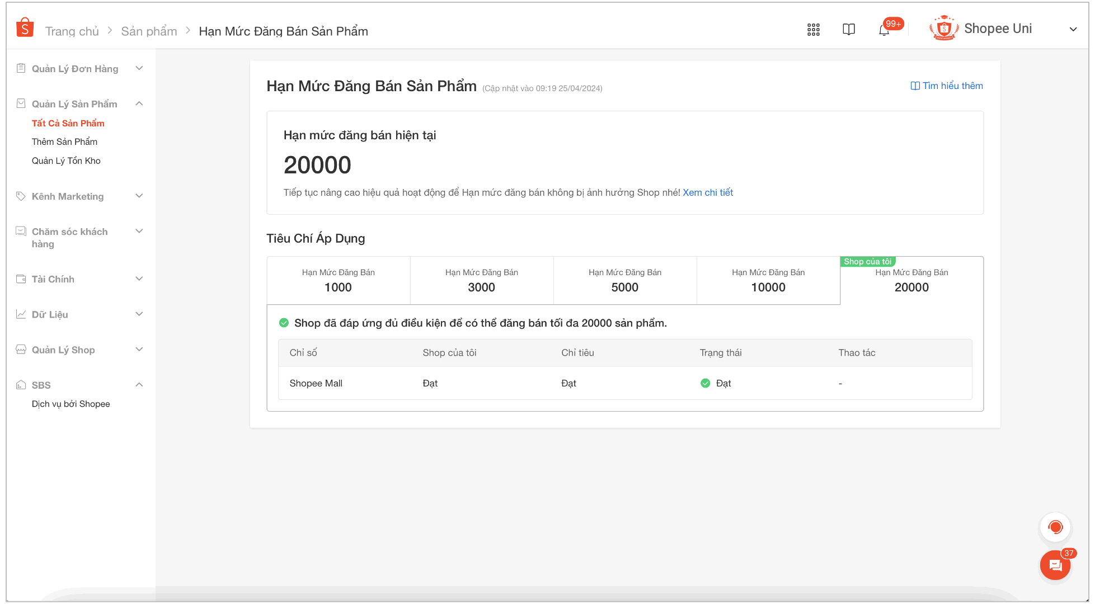Image resolution: width=1095 pixels, height=604 pixels.
Task: Open the chat bubble with 37 badge
Action: 1055,565
